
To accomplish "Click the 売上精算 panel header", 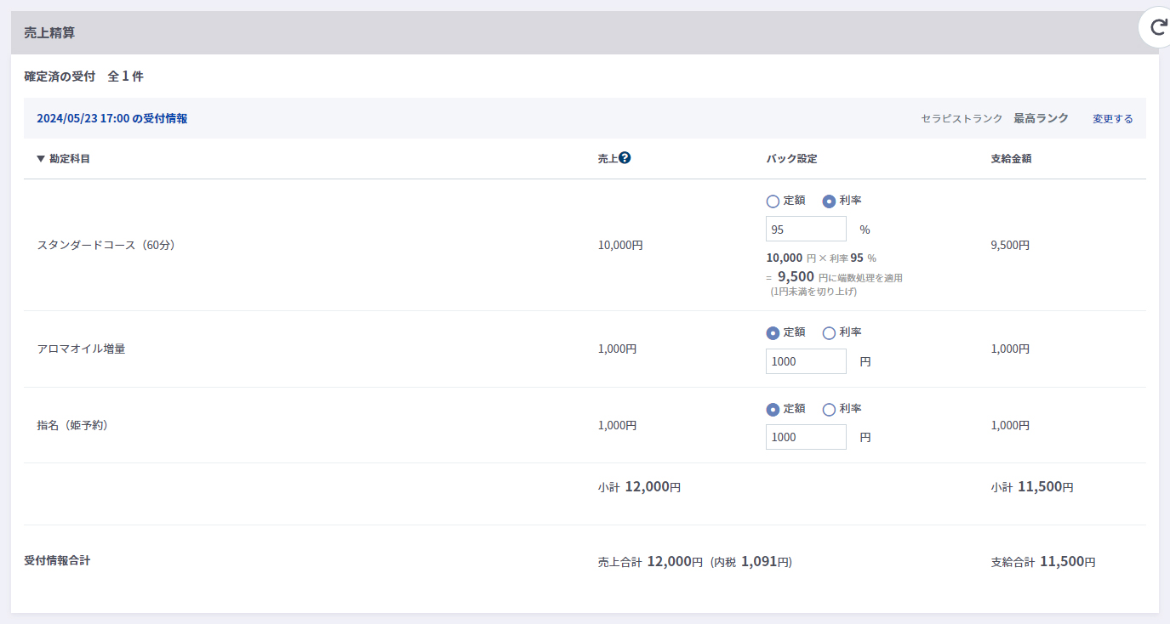I will coord(51,33).
